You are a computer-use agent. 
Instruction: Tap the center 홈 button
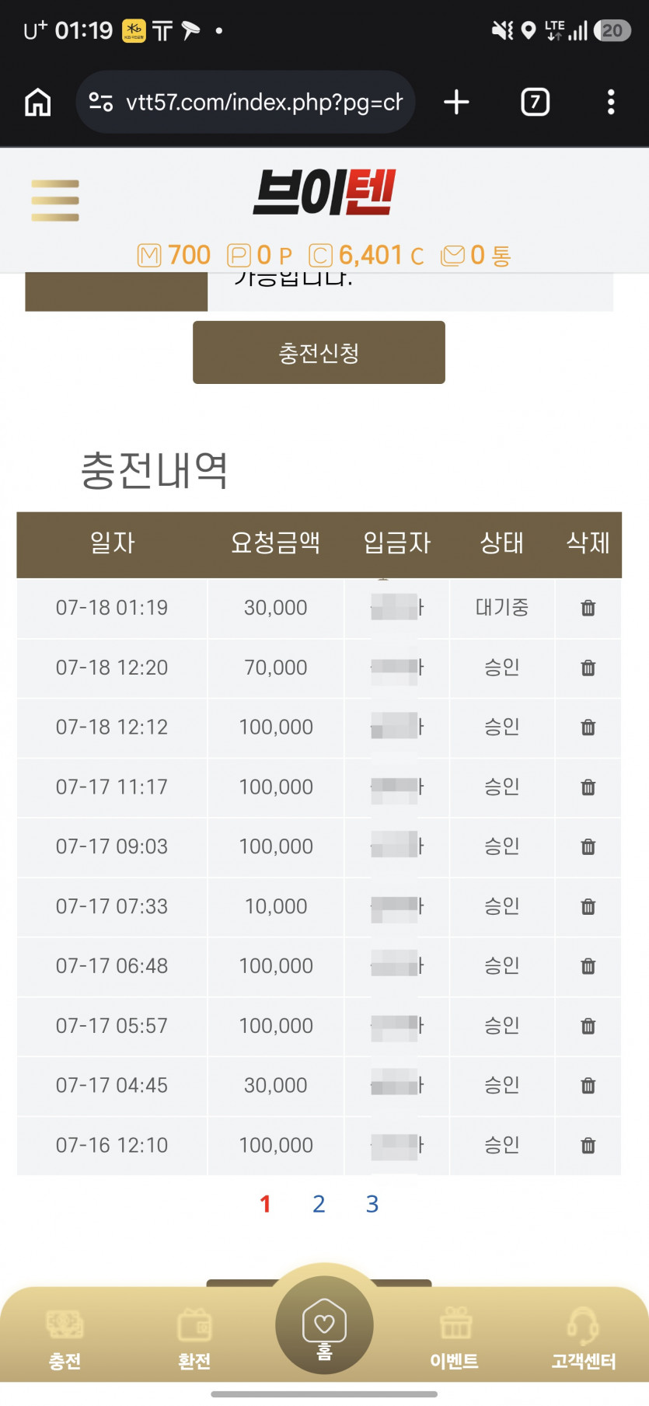pyautogui.click(x=324, y=1325)
